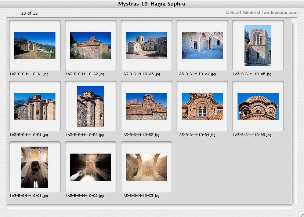Click filename 1A3-B-G-M-10-A1.jpg

coord(29,74)
